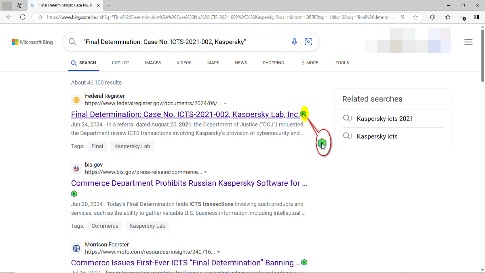Refresh the current Bing page
This screenshot has height=273, width=485.
tap(23, 17)
